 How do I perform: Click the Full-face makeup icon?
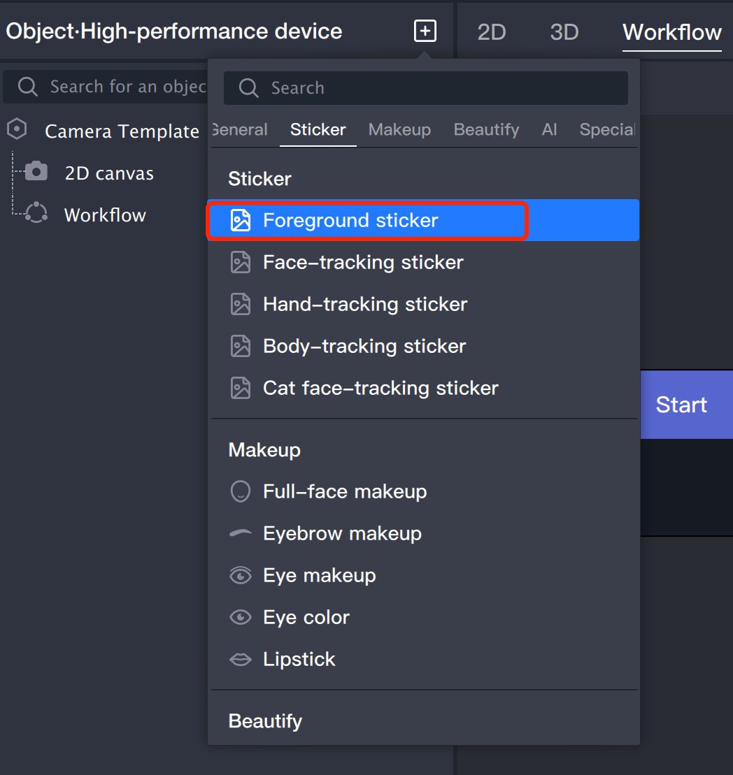tap(241, 492)
